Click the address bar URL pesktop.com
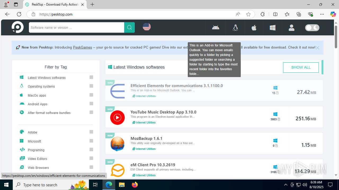Image resolution: width=339 pixels, height=190 pixels. [x=56, y=14]
